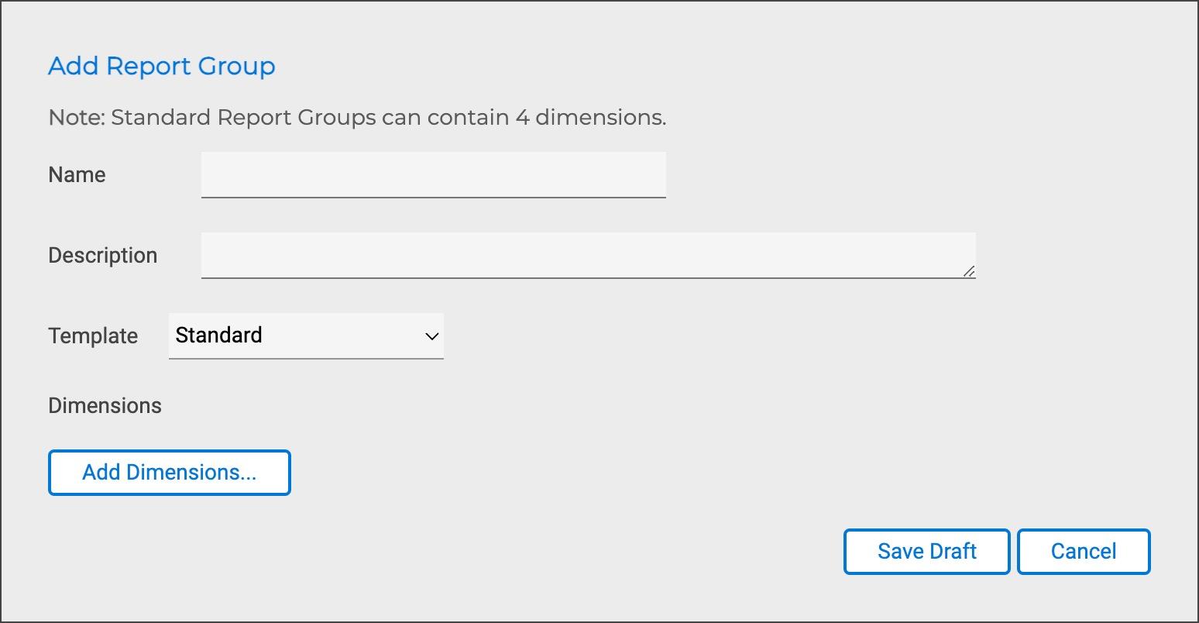This screenshot has height=623, width=1199.
Task: Place cursor in the report group Name box
Action: (x=433, y=174)
